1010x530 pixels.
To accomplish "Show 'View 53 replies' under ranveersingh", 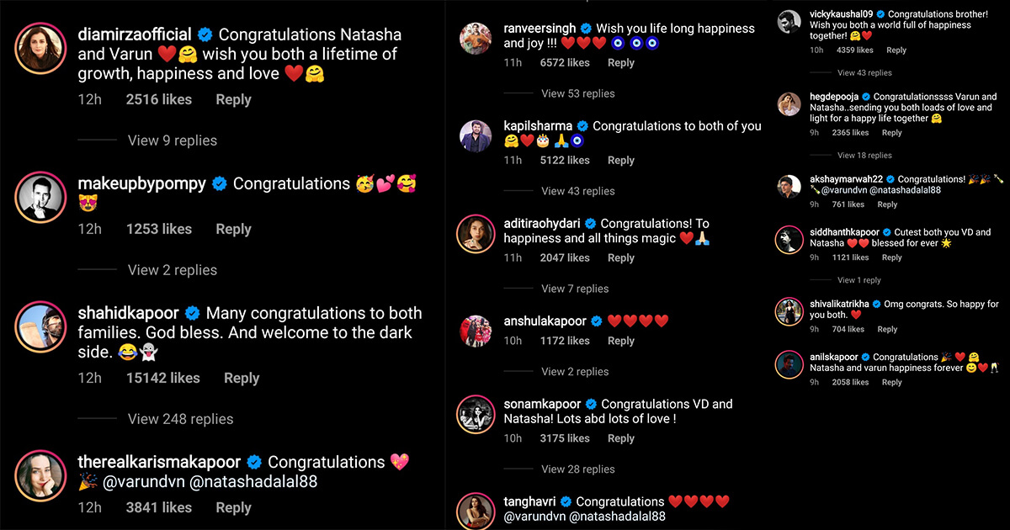I will pos(577,93).
